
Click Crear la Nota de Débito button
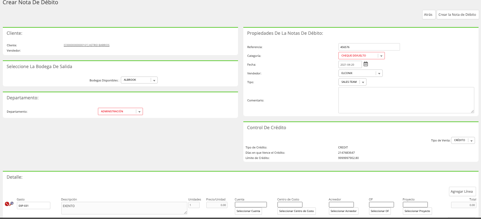coord(457,15)
